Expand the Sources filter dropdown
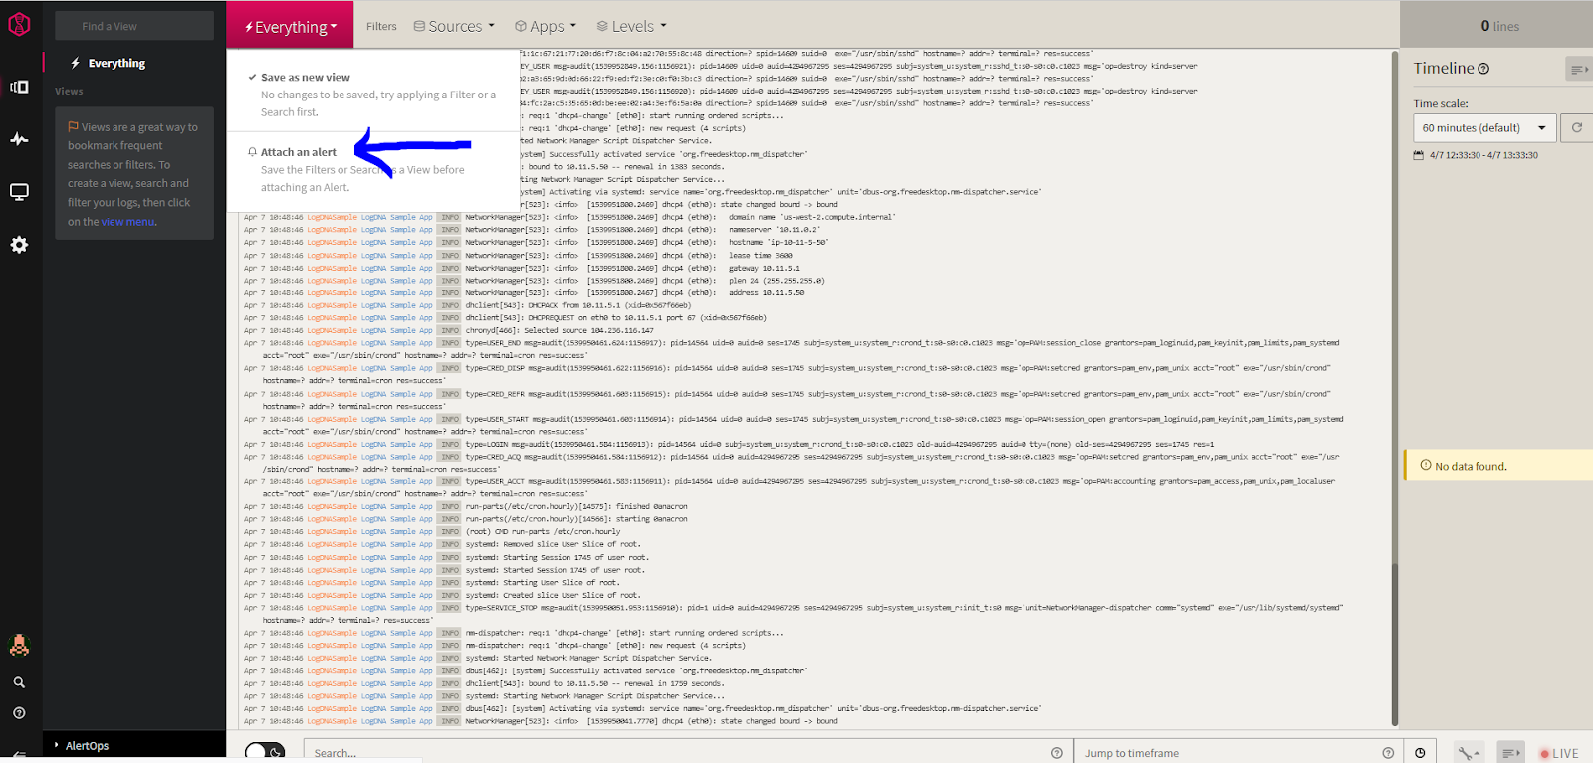 (454, 26)
